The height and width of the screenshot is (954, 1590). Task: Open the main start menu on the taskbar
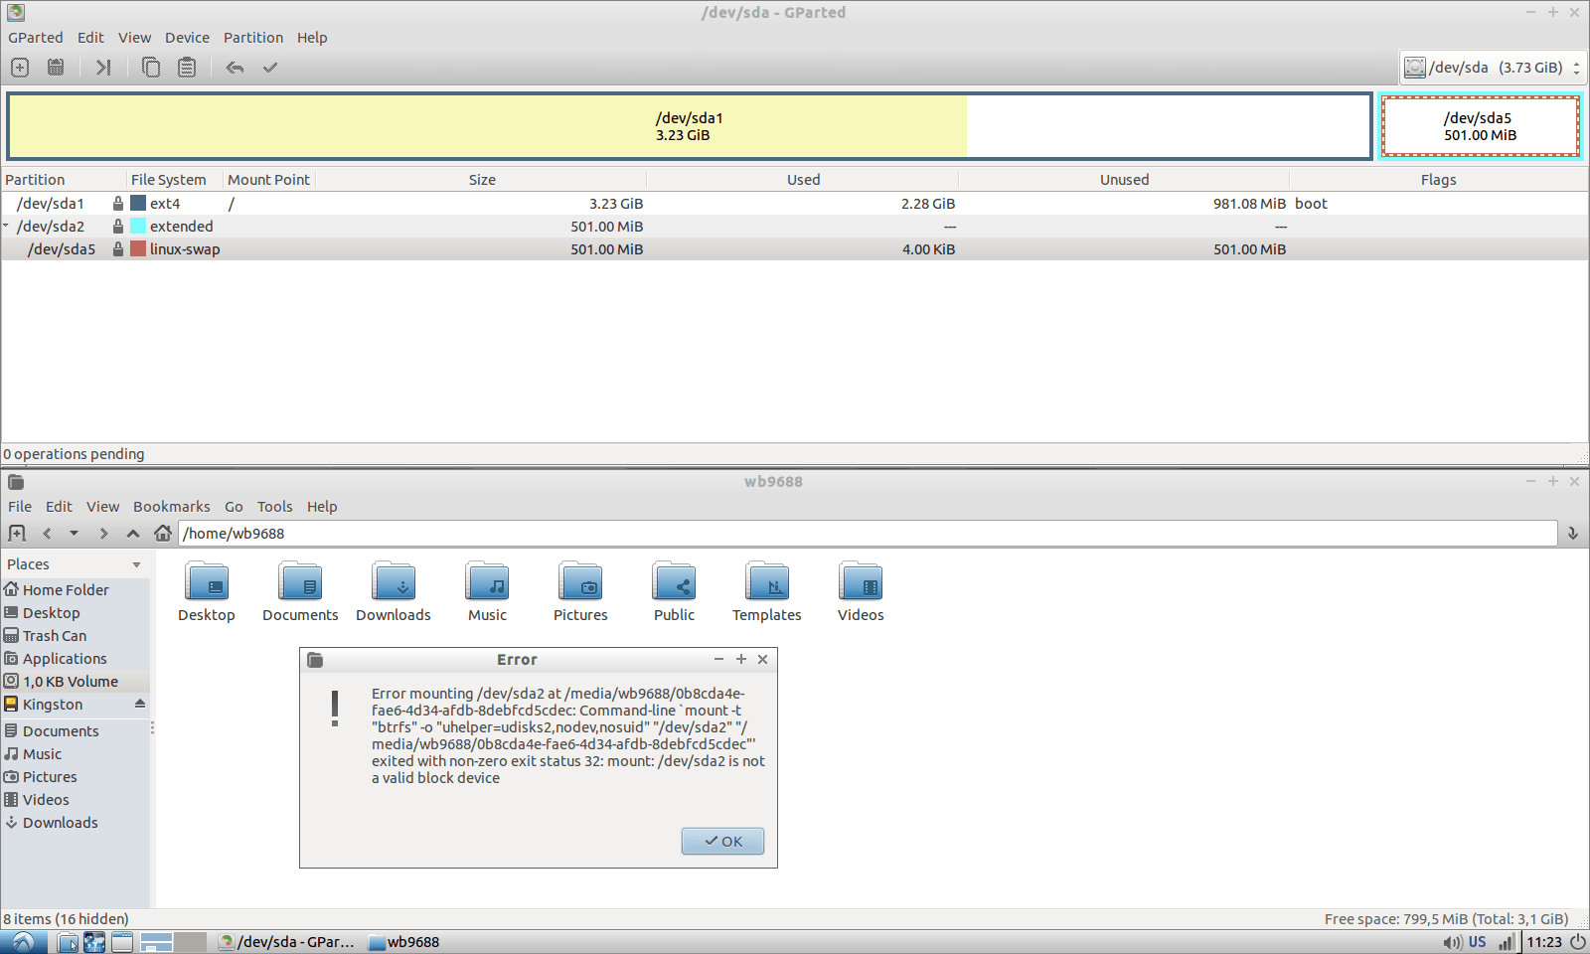click(x=23, y=942)
